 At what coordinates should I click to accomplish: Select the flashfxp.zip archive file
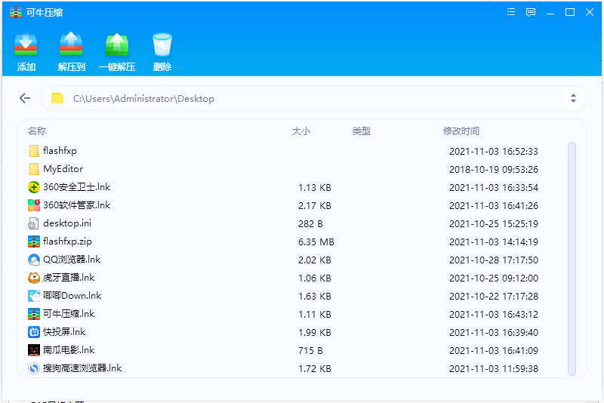click(67, 241)
